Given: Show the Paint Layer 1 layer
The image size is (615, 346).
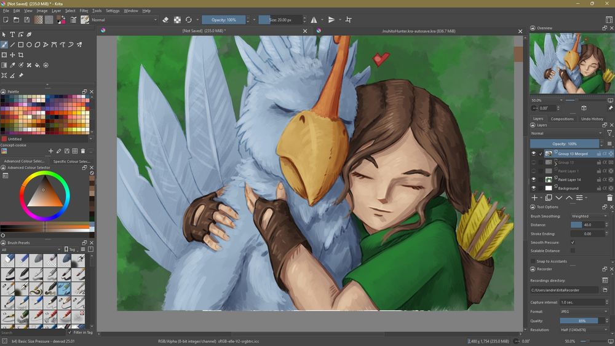Looking at the screenshot, I should (533, 171).
